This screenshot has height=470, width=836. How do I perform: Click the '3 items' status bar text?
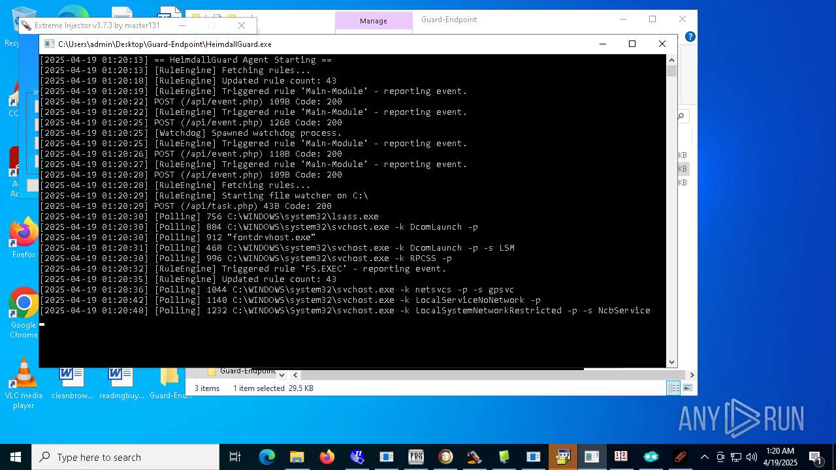click(207, 388)
